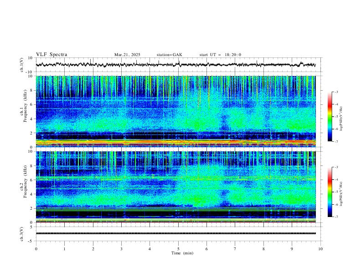Select the ch.1(V) waveform axis label
361x279 pixels.
22,65
